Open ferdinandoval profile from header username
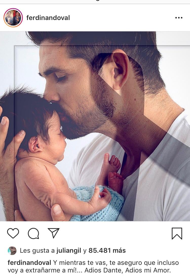Image resolution: width=190 pixels, height=276 pixels. click(x=48, y=18)
